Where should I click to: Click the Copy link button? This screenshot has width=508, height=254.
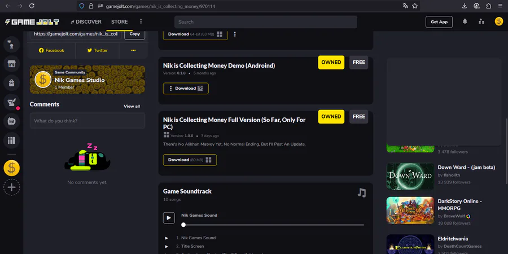(x=135, y=34)
